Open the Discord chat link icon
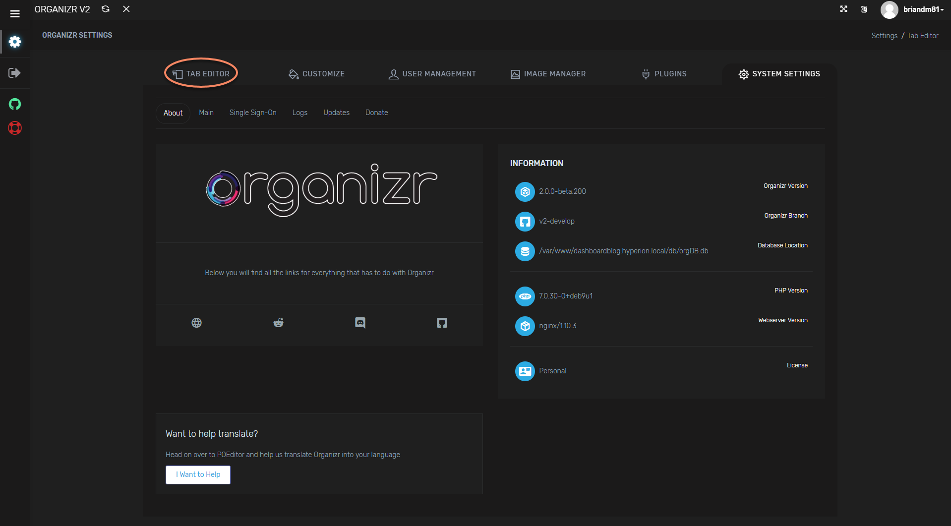 (360, 323)
